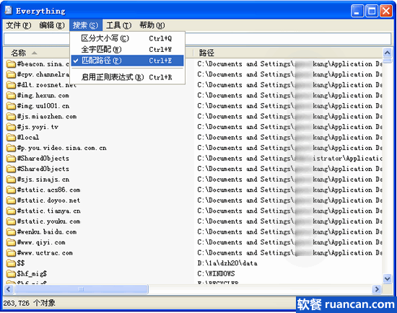Click the horizontal scrollbar right arrow

pyautogui.click(x=377, y=289)
